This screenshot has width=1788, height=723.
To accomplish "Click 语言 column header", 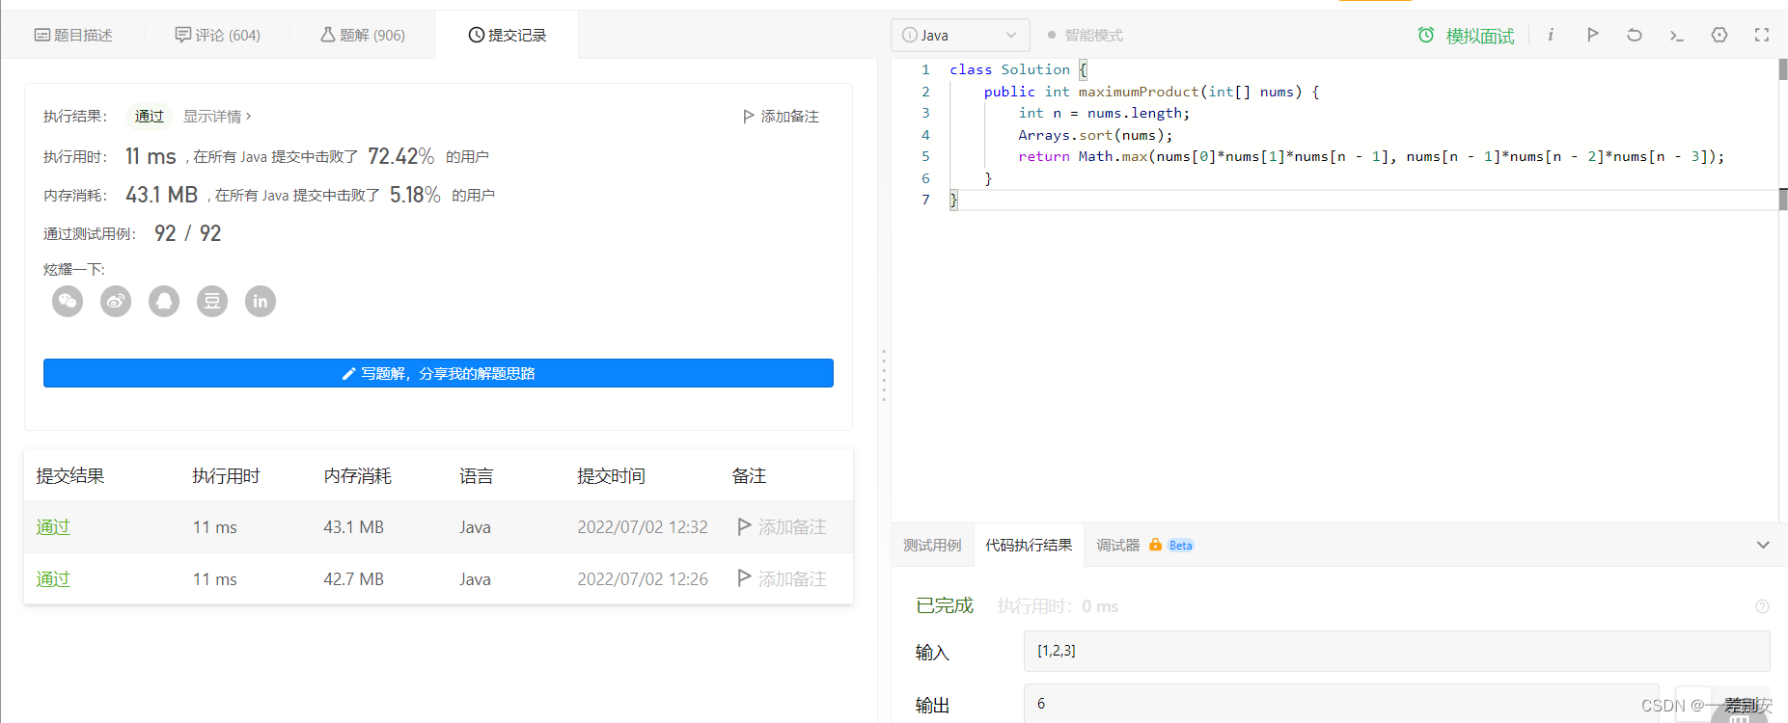I will tap(477, 475).
